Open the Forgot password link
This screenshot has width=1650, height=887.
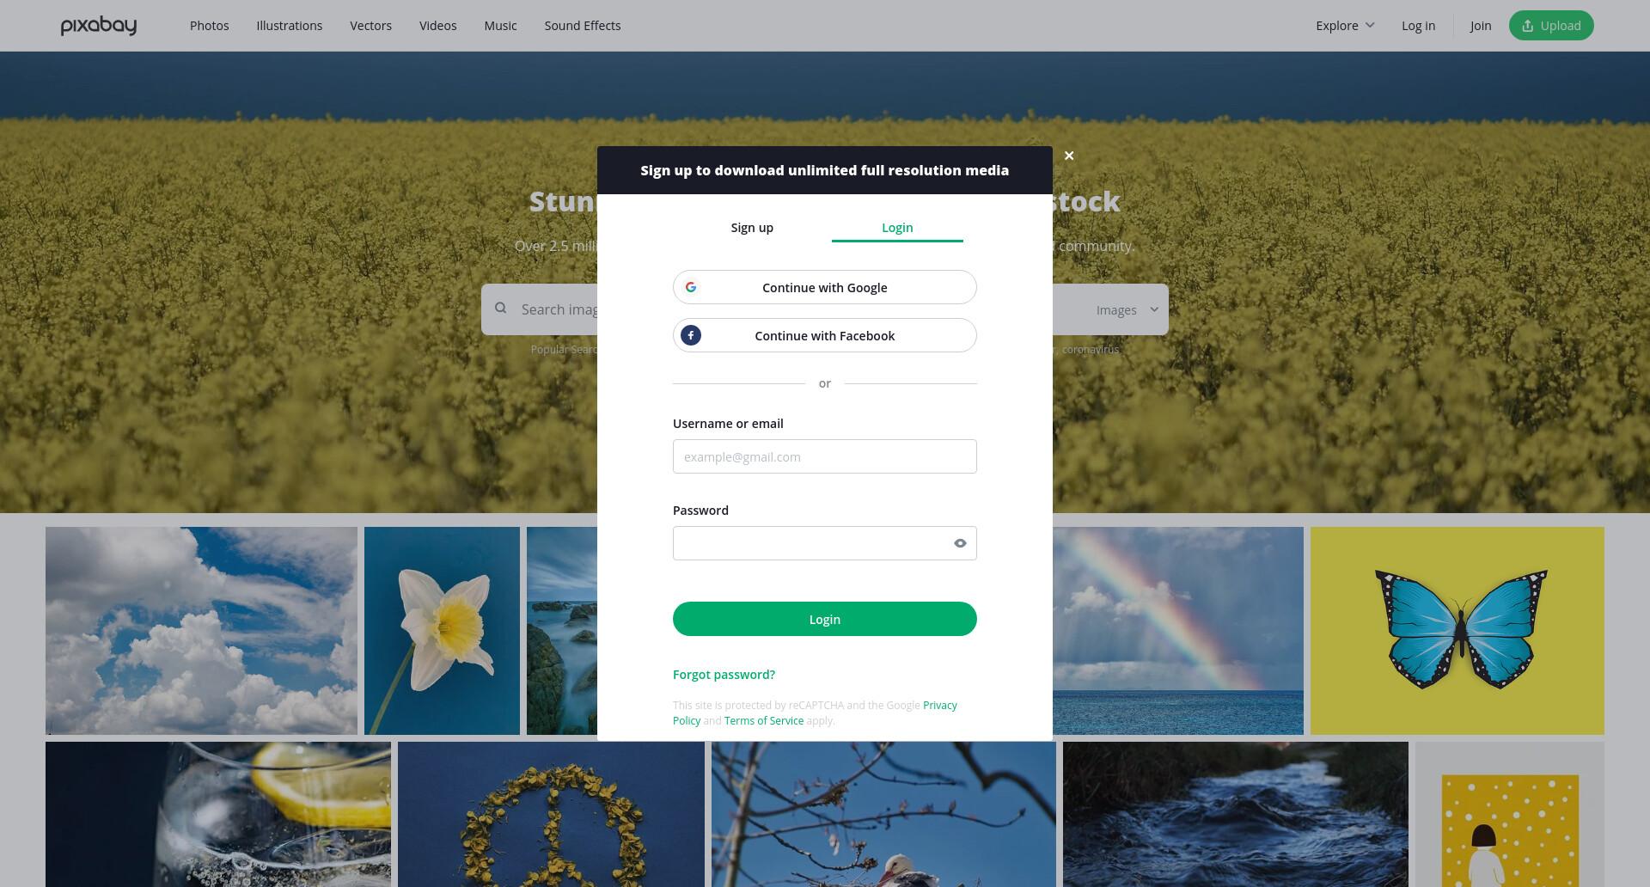point(724,675)
